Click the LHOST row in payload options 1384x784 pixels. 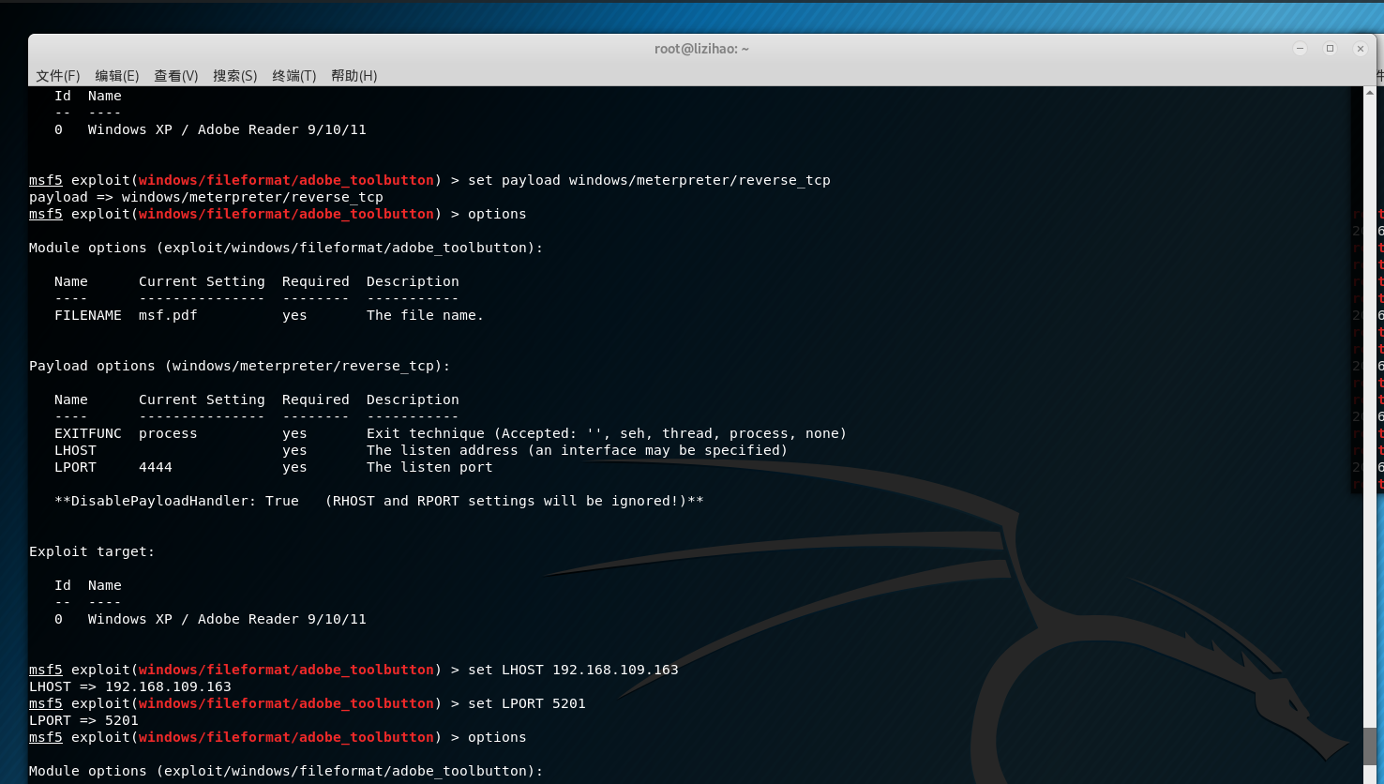coord(421,450)
